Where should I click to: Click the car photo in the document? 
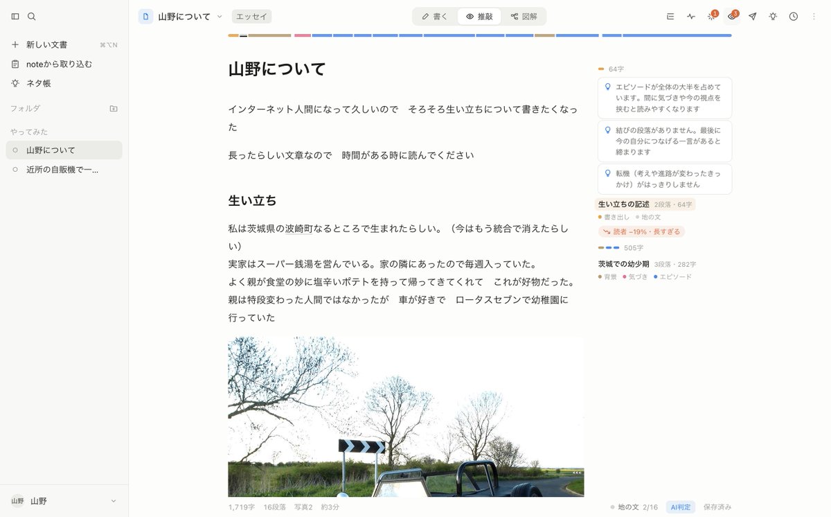pyautogui.click(x=406, y=417)
